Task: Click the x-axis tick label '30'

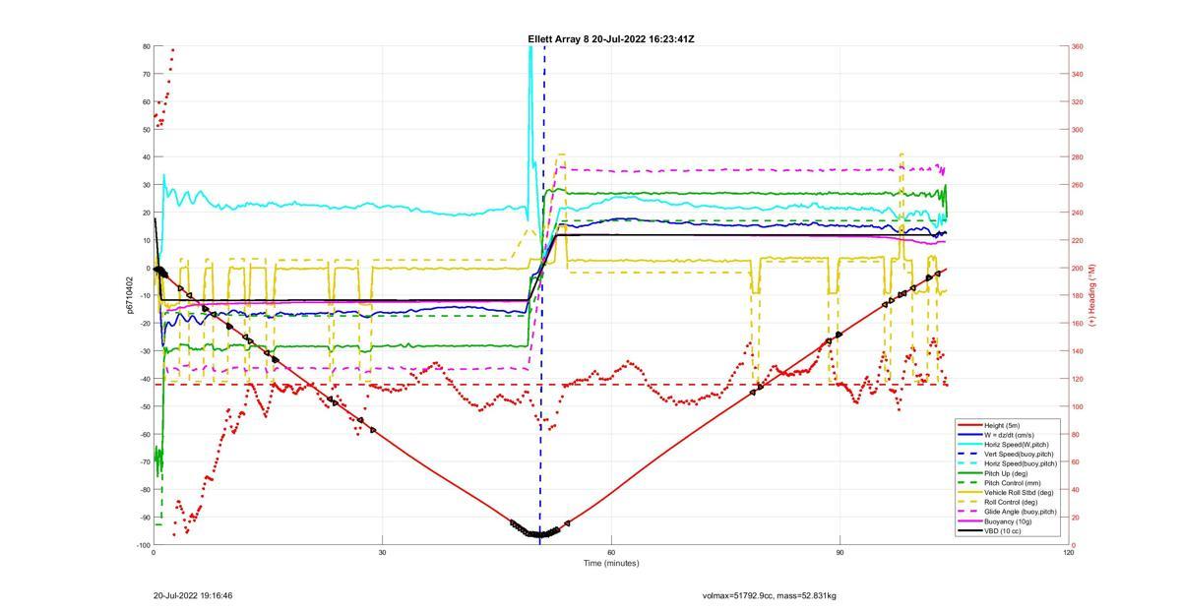Action: pyautogui.click(x=382, y=553)
